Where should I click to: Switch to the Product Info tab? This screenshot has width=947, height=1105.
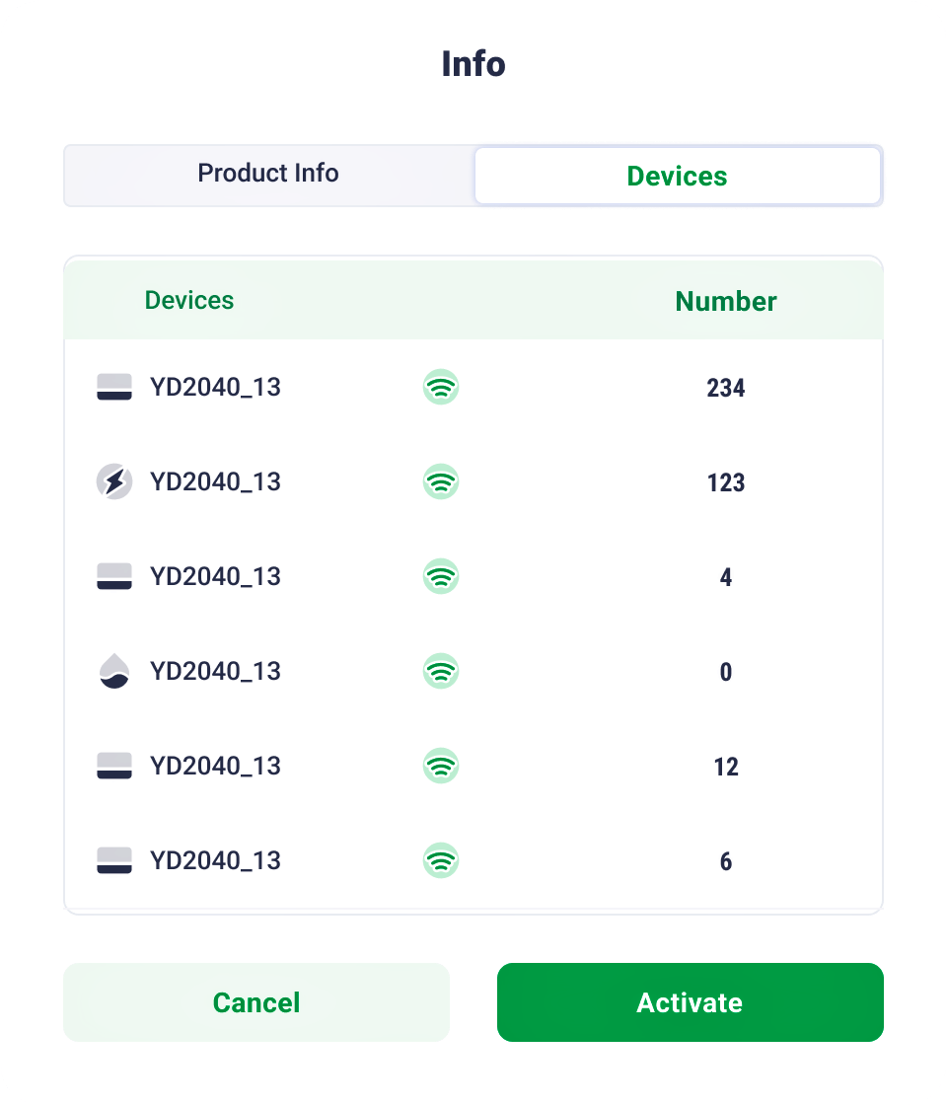pos(268,175)
